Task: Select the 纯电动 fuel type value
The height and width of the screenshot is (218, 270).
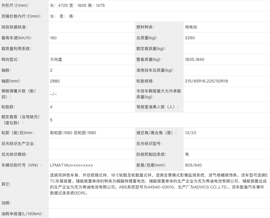Action: pyautogui.click(x=191, y=27)
